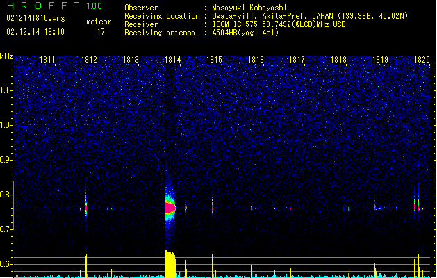The height and width of the screenshot is (278, 437).
Task: Click the wide yellow power bar at 1814
Action: (170, 264)
